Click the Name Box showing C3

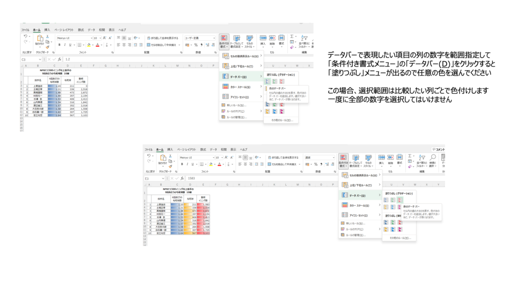tap(31, 59)
